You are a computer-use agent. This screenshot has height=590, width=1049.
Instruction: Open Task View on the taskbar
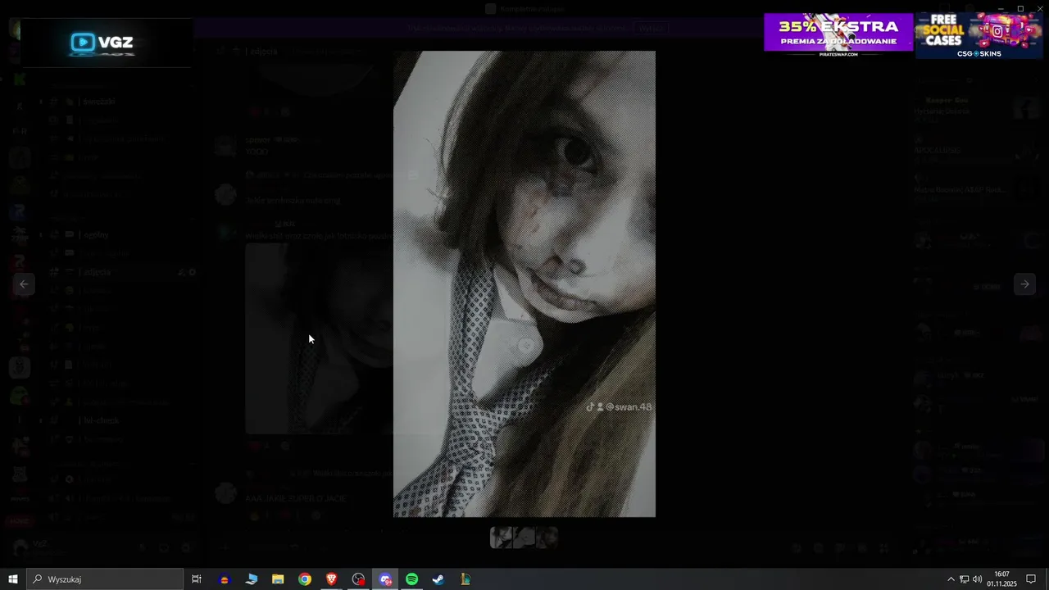[197, 579]
